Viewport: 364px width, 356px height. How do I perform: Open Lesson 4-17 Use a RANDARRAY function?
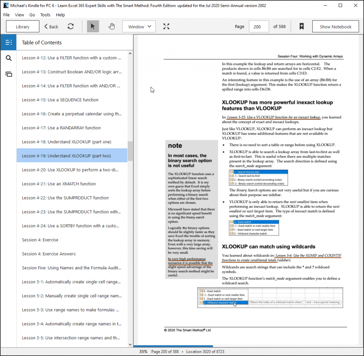pyautogui.click(x=72, y=128)
